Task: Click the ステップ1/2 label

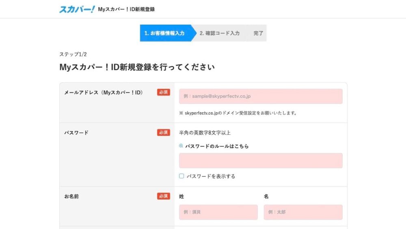Action: coord(73,54)
